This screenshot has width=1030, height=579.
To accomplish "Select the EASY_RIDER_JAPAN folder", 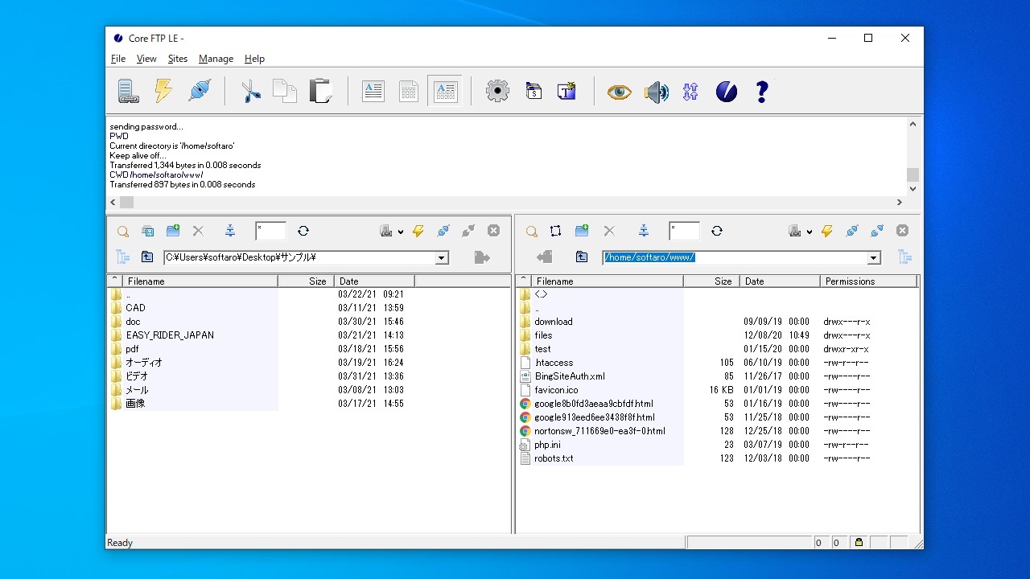I will [170, 335].
